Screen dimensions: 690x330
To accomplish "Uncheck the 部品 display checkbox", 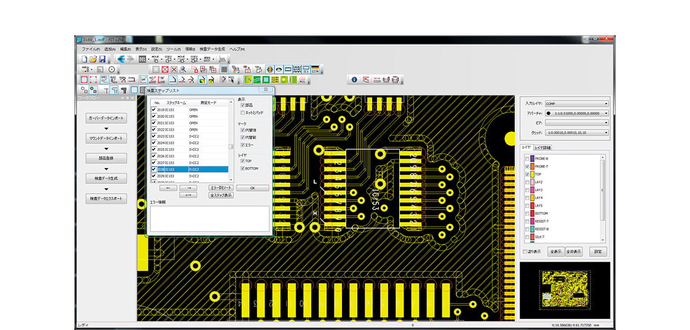I will 242,105.
